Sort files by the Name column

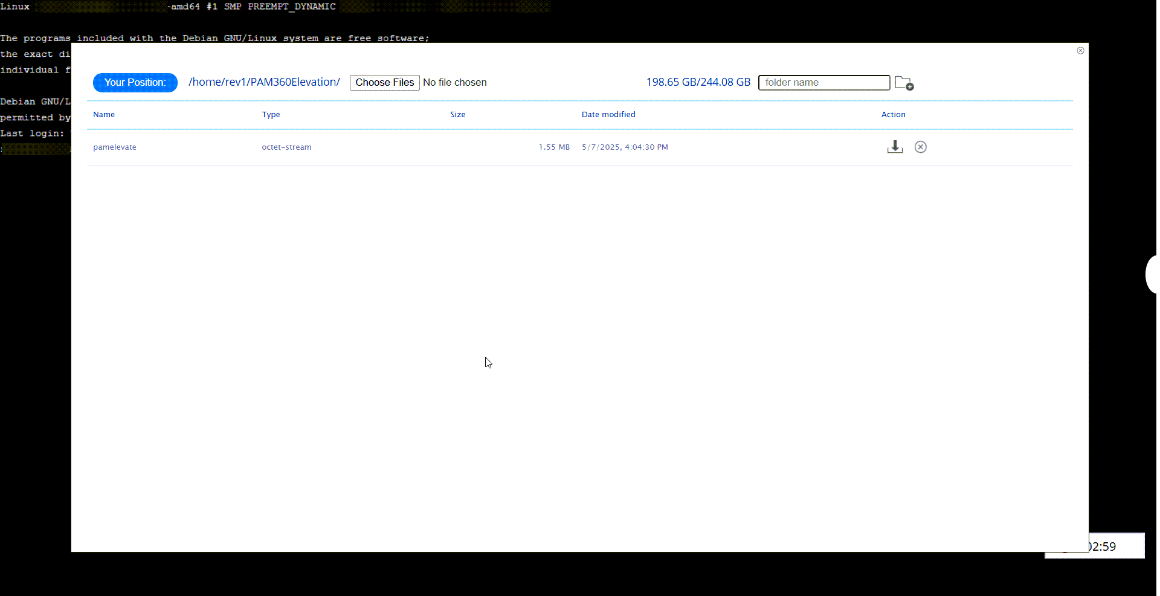(x=103, y=114)
